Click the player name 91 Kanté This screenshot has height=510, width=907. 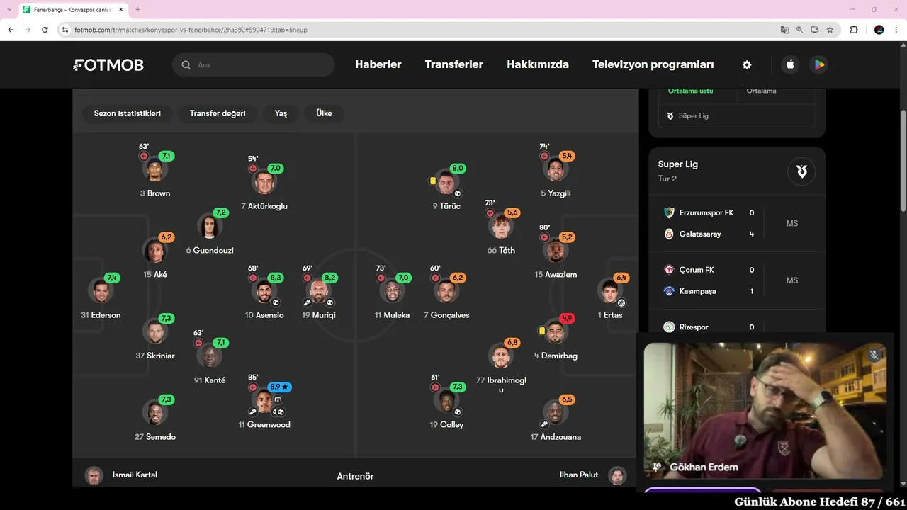(x=210, y=380)
